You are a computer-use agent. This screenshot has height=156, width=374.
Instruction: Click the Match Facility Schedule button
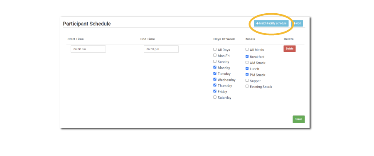271,23
